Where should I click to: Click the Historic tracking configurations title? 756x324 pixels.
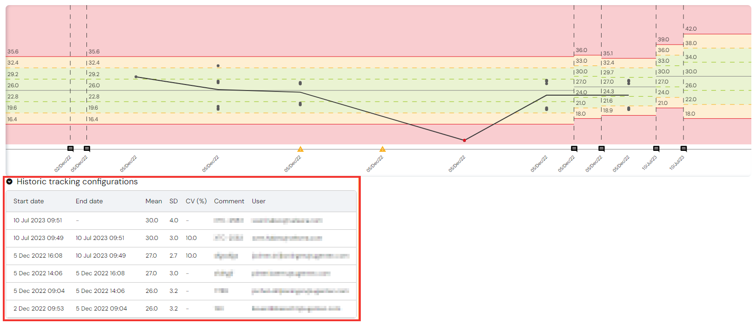point(77,182)
